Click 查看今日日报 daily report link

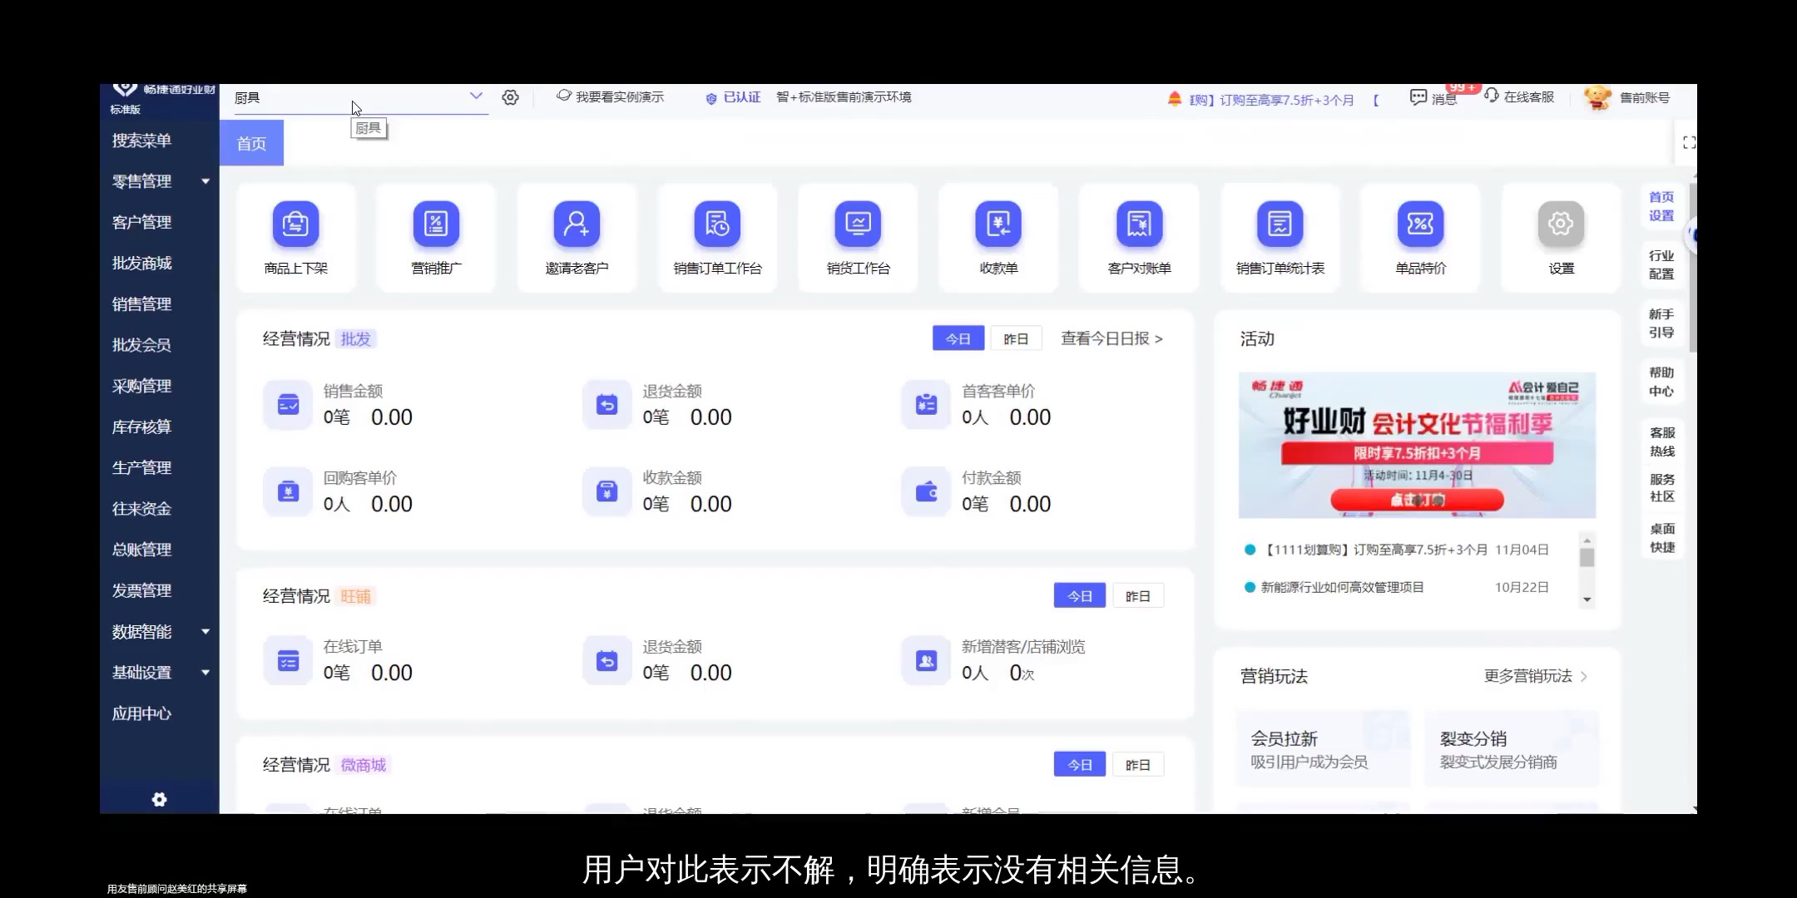tap(1106, 338)
